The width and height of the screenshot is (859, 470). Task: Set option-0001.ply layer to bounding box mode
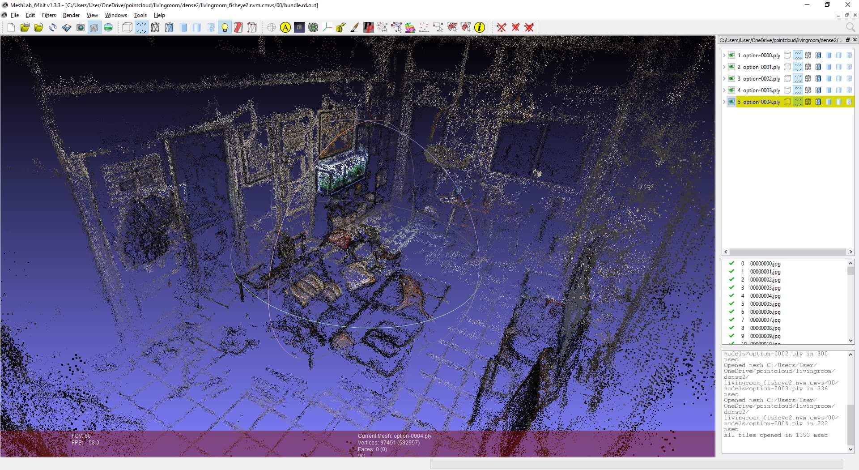[787, 67]
